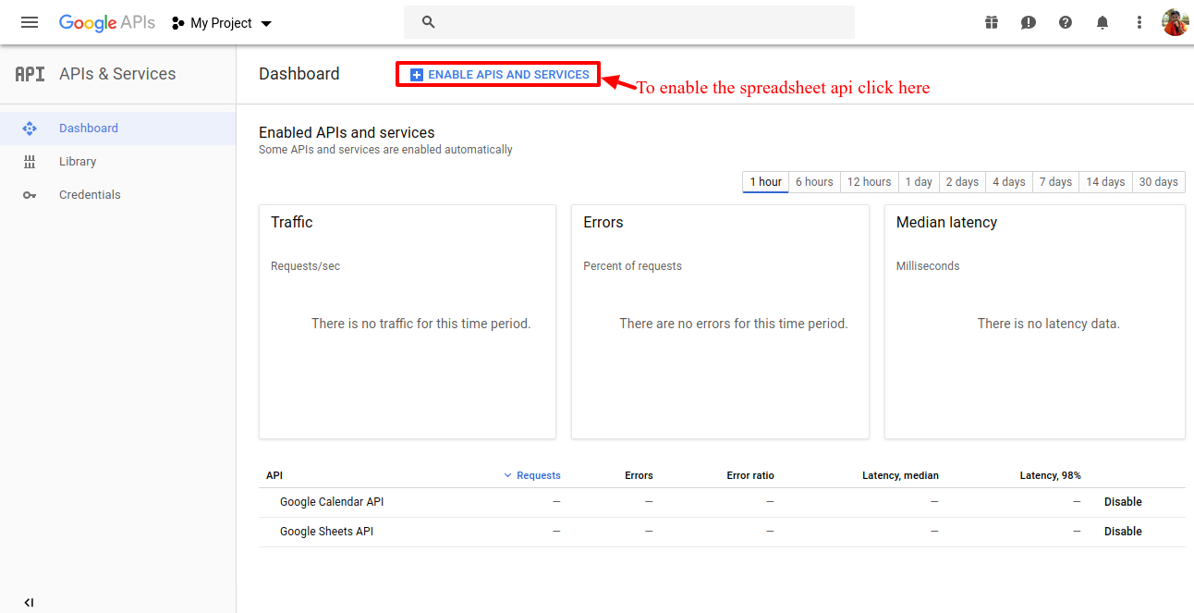
Task: Collapse the sidebar with bottom arrow icon
Action: pyautogui.click(x=29, y=602)
